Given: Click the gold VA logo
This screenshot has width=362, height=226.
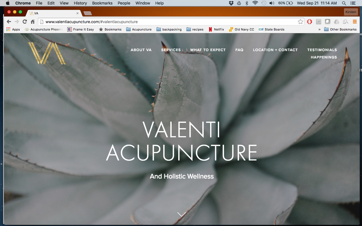Looking at the screenshot, I should [47, 53].
